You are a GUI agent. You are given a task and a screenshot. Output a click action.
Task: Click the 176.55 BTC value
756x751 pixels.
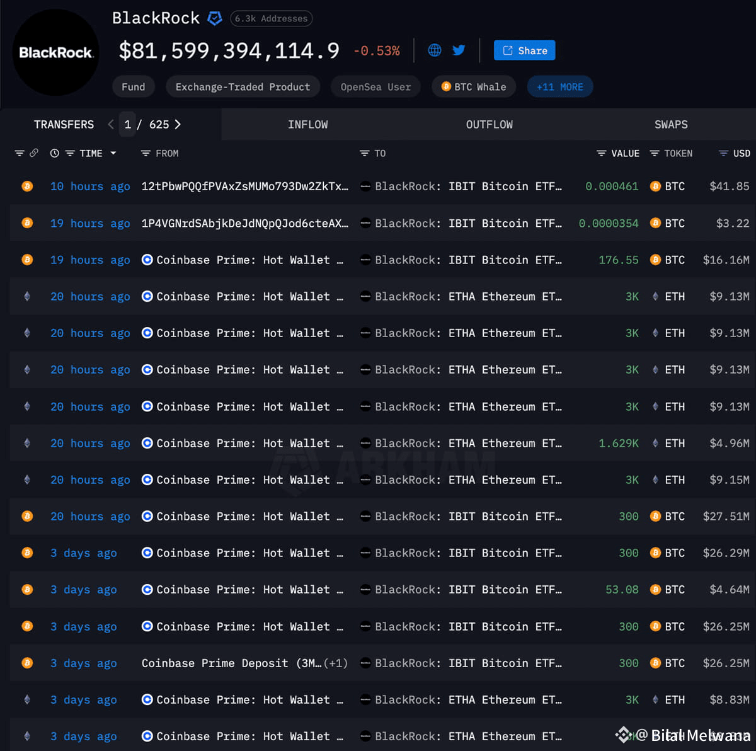click(x=618, y=260)
